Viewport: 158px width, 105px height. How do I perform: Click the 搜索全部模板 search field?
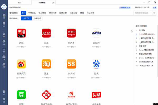tap(143, 13)
